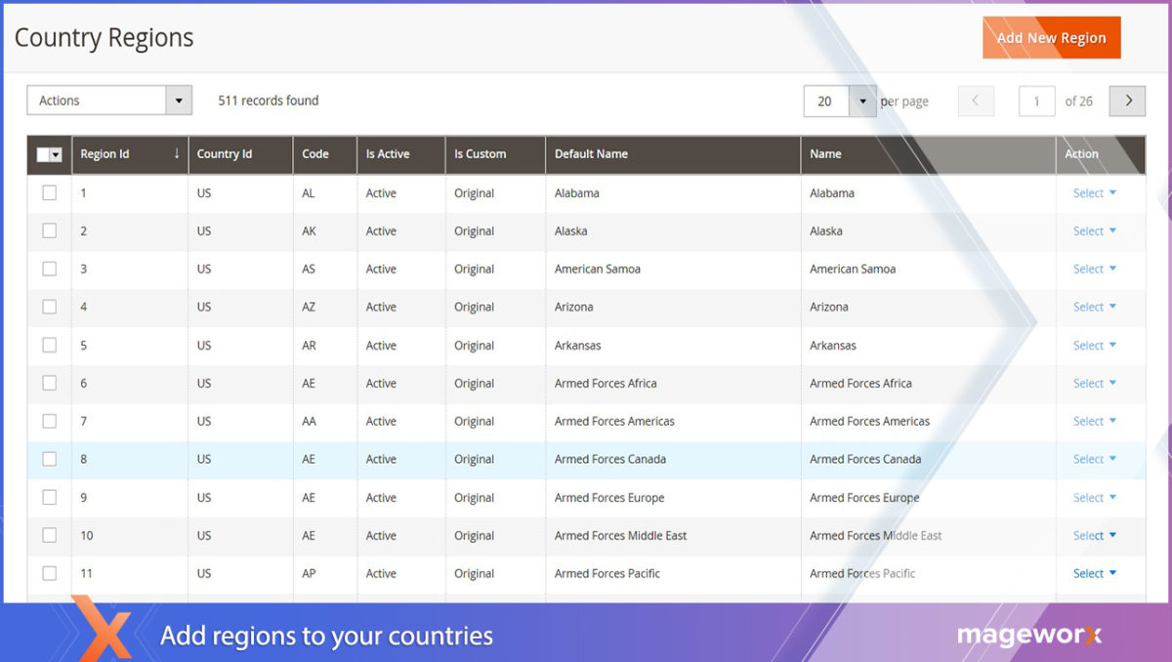Sort by Is Active column header
The width and height of the screenshot is (1172, 662).
click(x=400, y=154)
